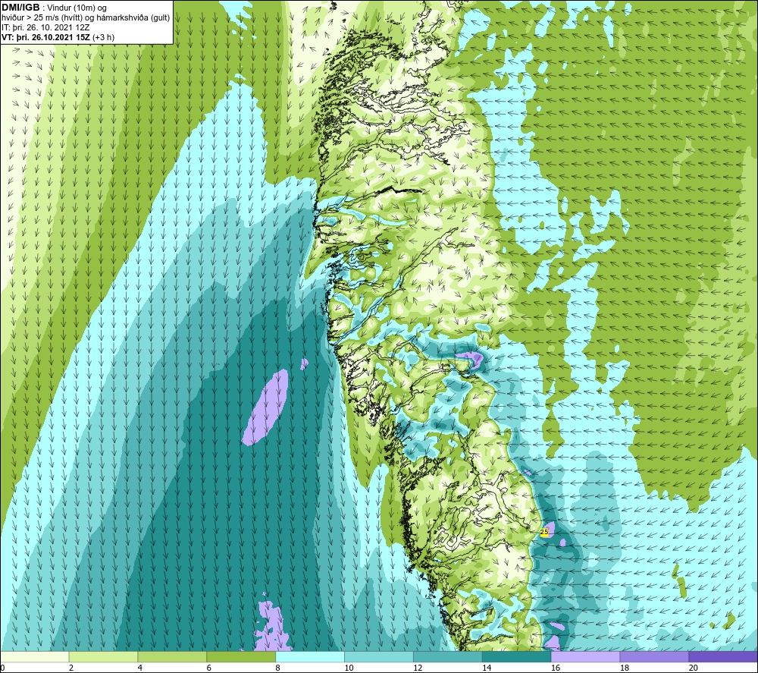The width and height of the screenshot is (758, 673).
Task: Click legend scale number 2
Action: coord(71,668)
